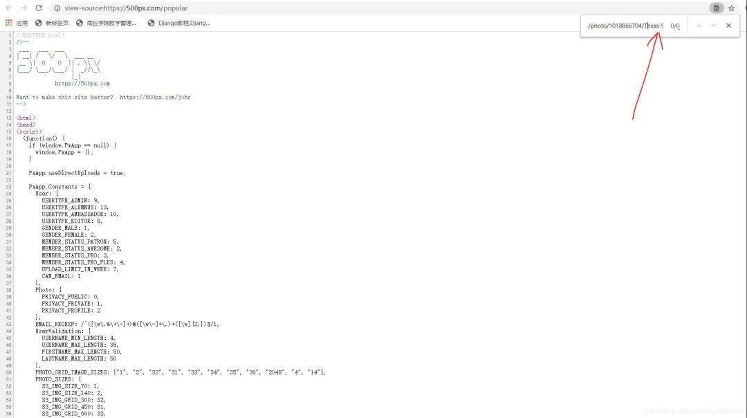Click the window.PxApp = {} line
This screenshot has width=747, height=418.
(x=64, y=152)
